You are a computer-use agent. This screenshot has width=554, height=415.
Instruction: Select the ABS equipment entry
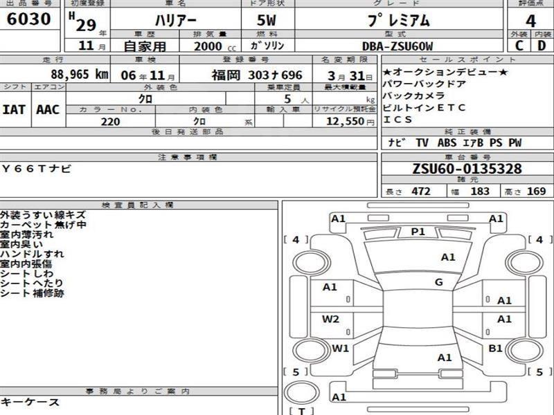(447, 142)
